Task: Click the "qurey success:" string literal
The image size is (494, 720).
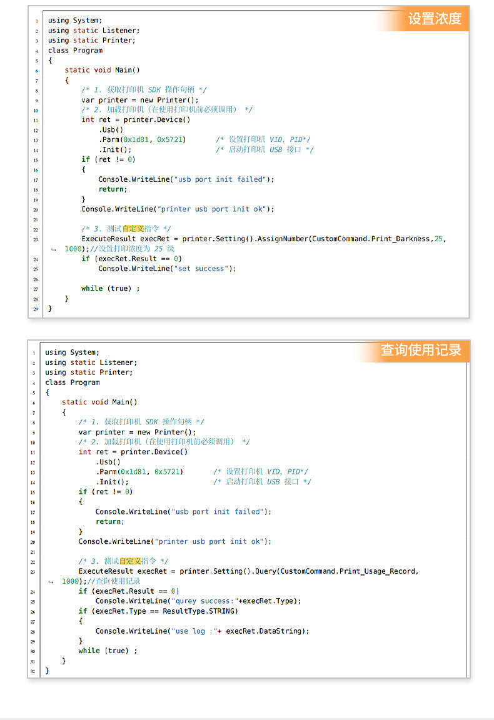Action: [x=204, y=601]
